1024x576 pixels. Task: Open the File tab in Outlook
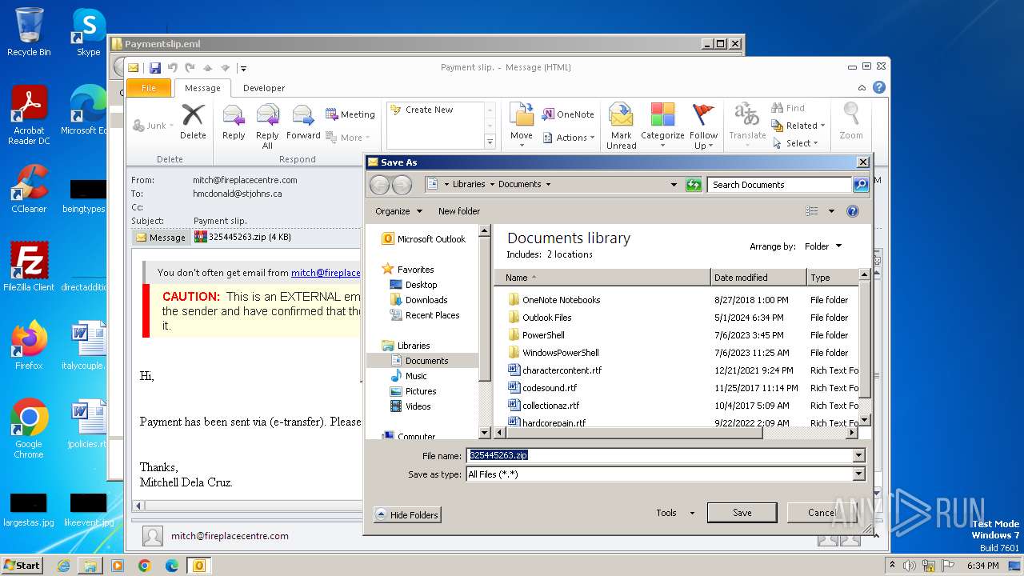coord(149,88)
